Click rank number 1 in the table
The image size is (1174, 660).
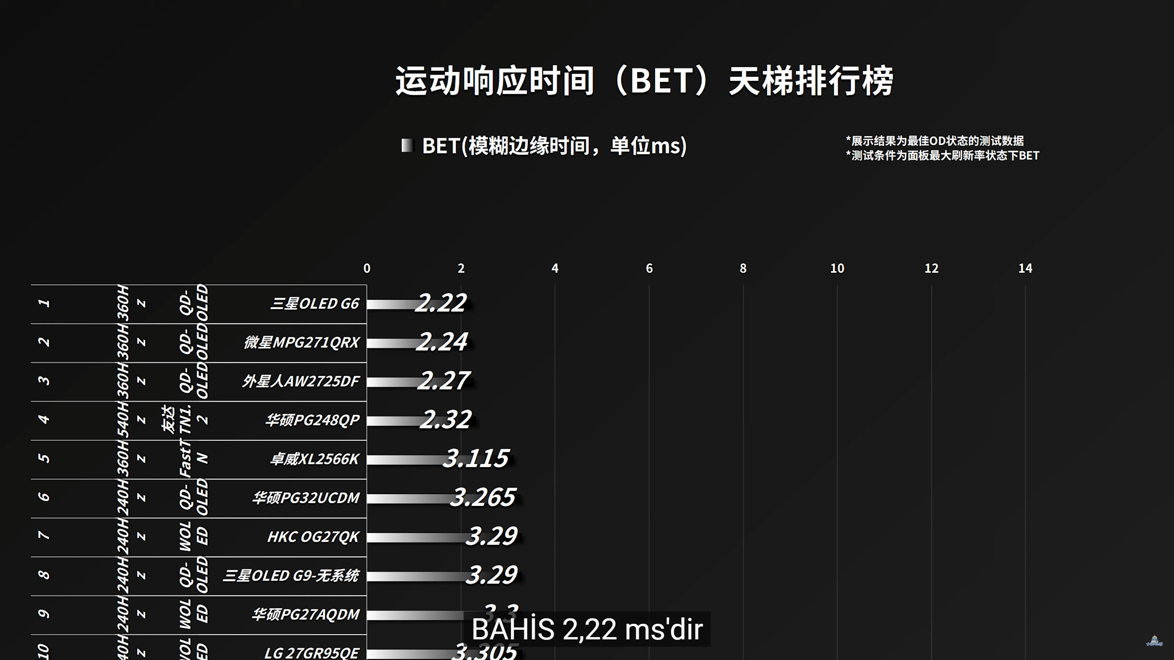coord(44,303)
